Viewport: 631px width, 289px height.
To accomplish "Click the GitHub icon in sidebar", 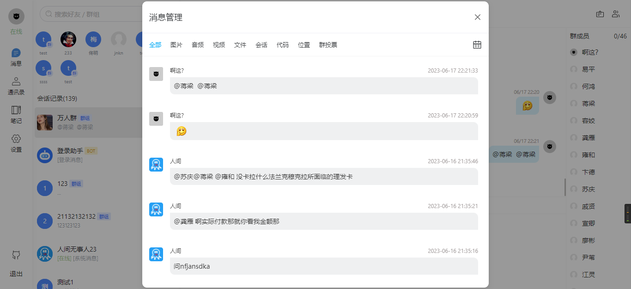I will click(x=16, y=255).
